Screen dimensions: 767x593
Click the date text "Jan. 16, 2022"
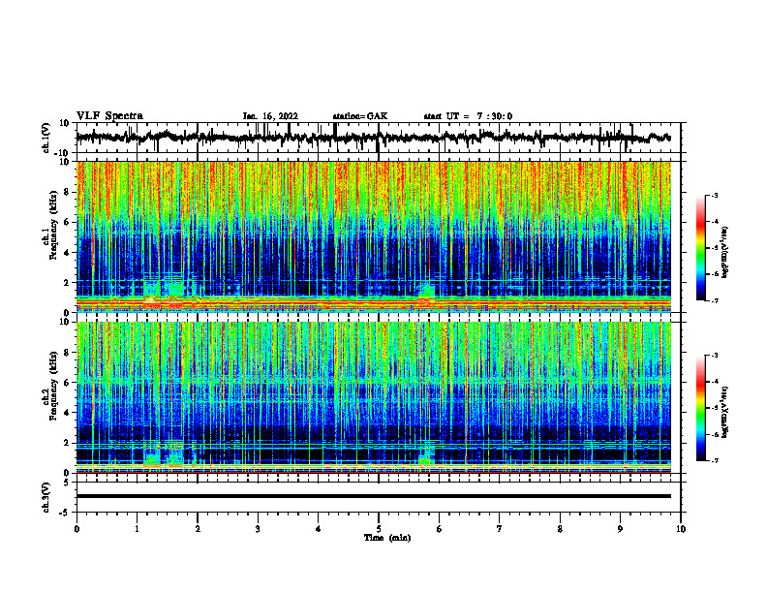[x=270, y=116]
